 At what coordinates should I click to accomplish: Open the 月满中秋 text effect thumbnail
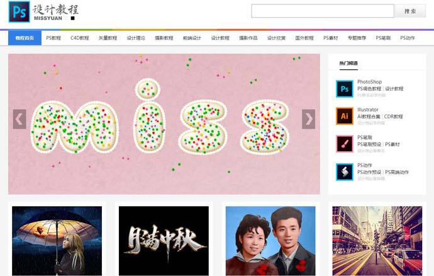tap(164, 240)
